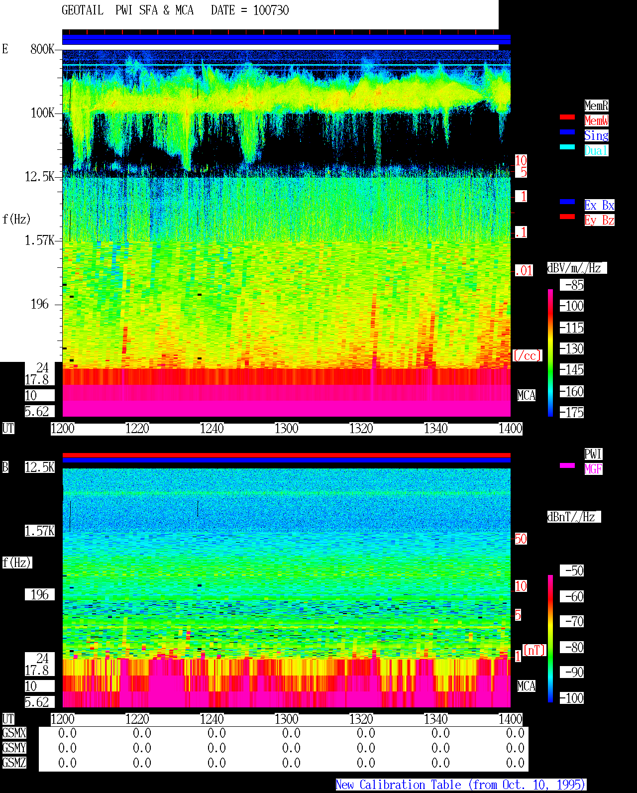Select the red Ey Bz swatch
Image resolution: width=637 pixels, height=793 pixels.
click(x=567, y=217)
